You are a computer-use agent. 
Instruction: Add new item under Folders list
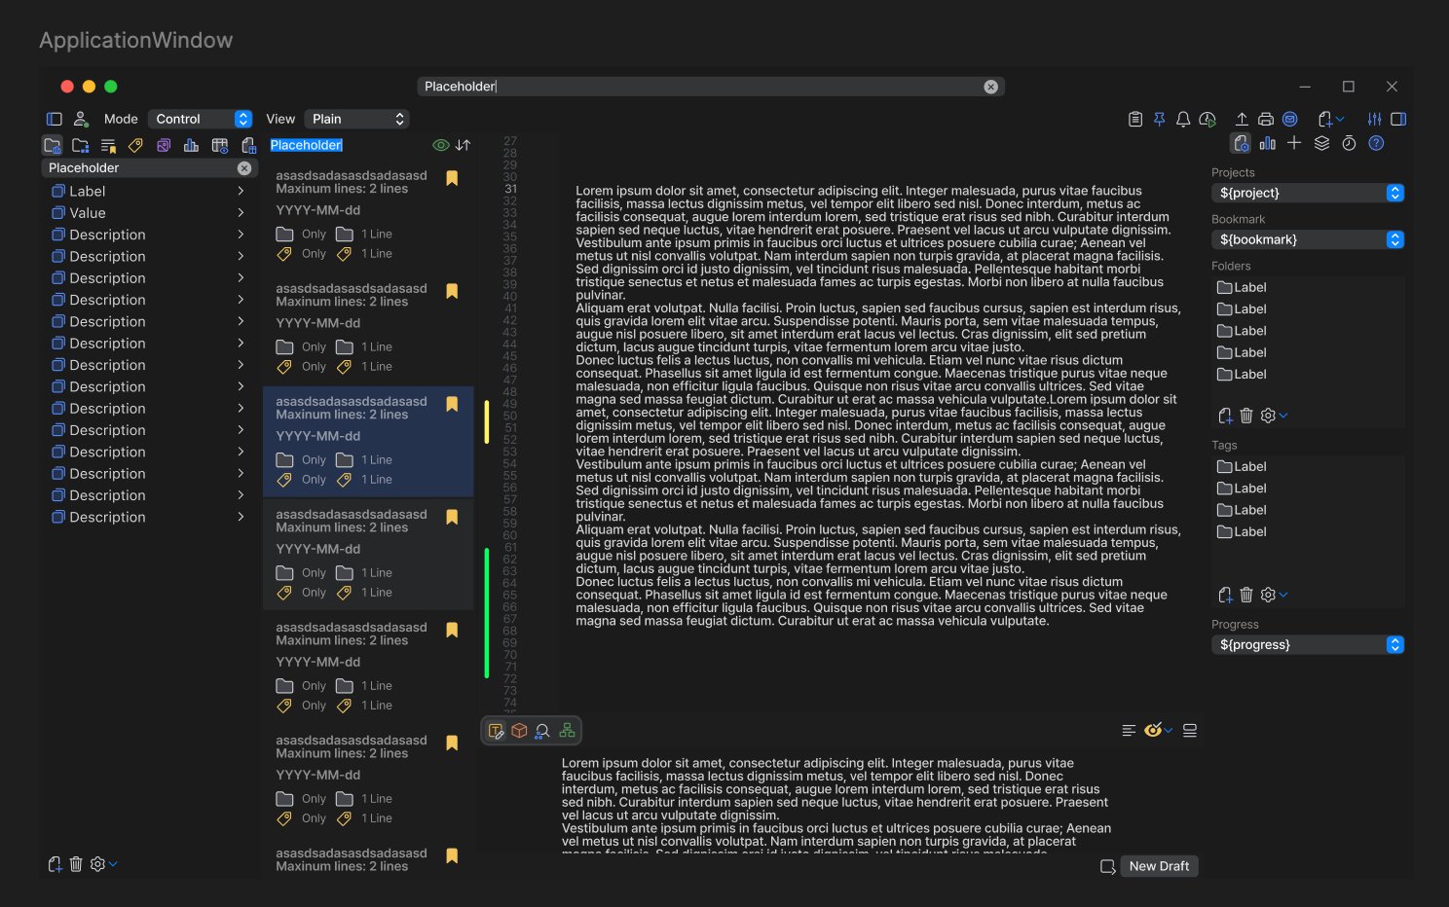click(1225, 416)
